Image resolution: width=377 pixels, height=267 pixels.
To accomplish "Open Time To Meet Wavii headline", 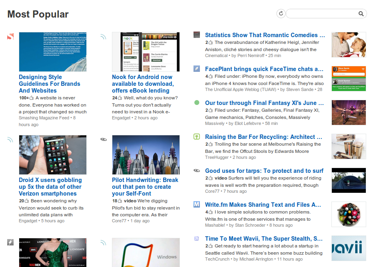I will click(264, 239).
